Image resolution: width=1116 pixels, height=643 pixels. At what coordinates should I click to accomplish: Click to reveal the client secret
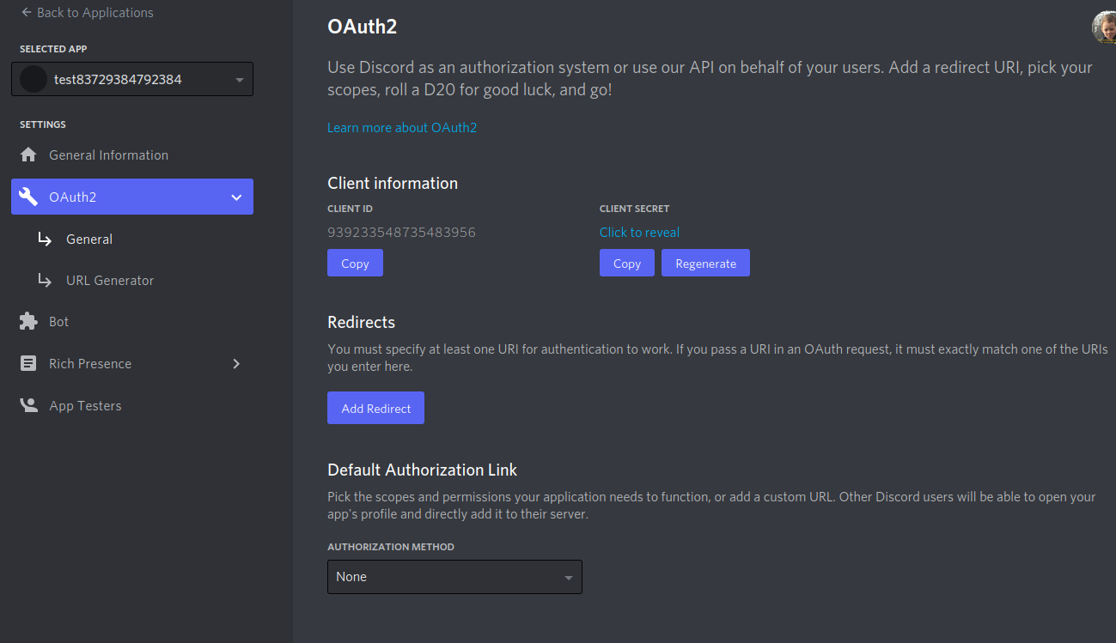(x=639, y=232)
